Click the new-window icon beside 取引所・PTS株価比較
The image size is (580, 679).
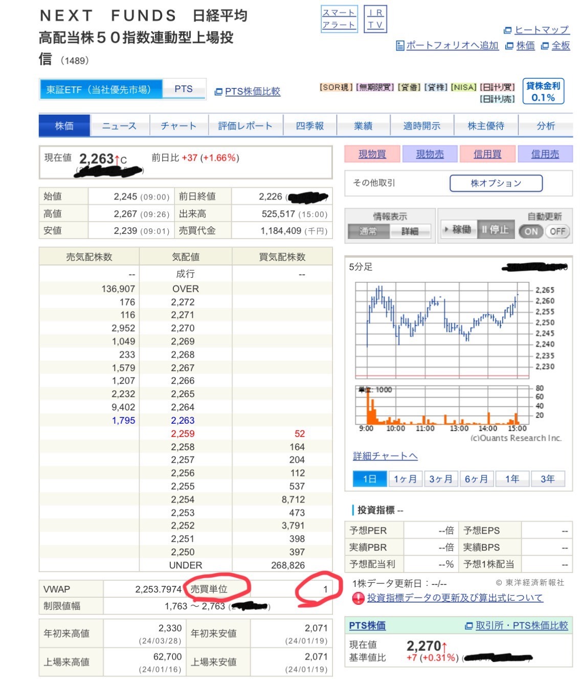tap(469, 626)
